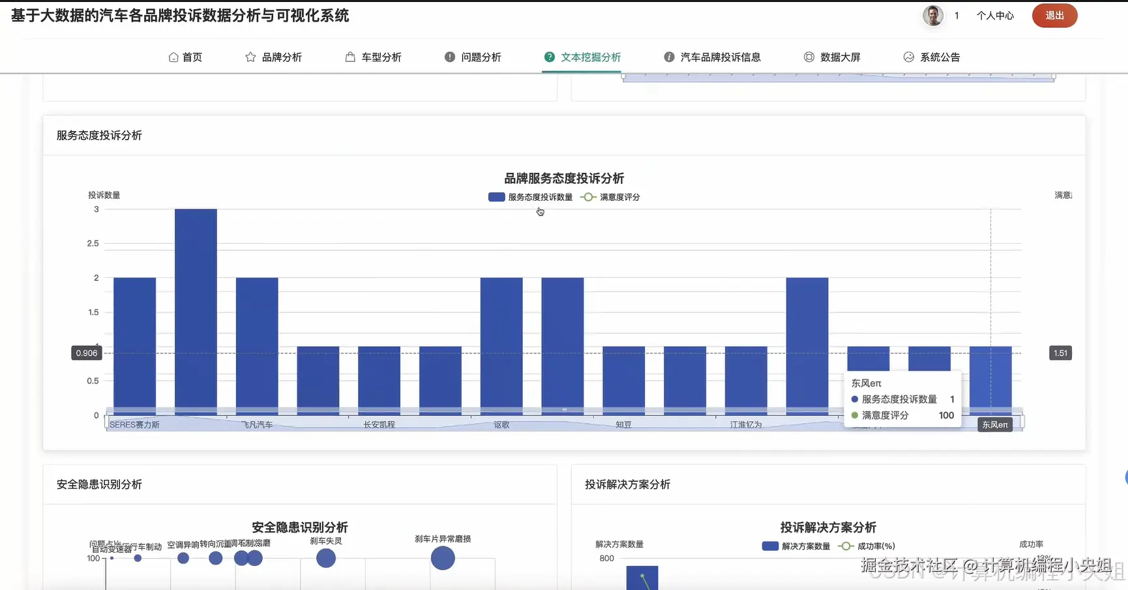Click the 退出 logout button
The image size is (1128, 590).
(1054, 15)
